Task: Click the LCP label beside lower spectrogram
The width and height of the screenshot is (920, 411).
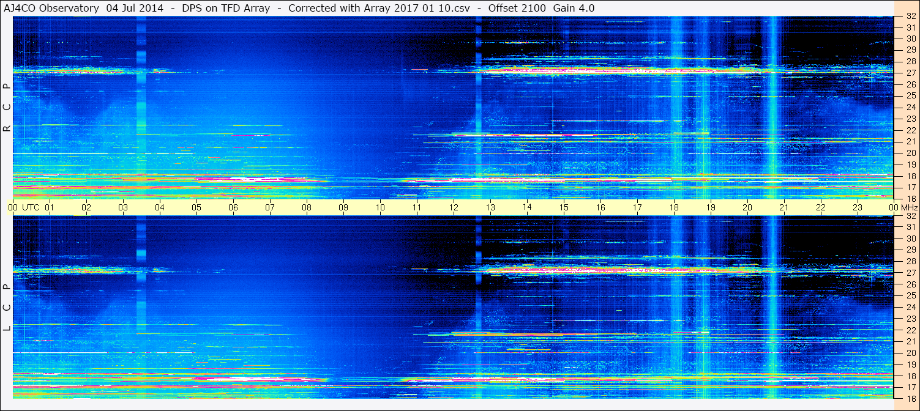Action: click(7, 308)
